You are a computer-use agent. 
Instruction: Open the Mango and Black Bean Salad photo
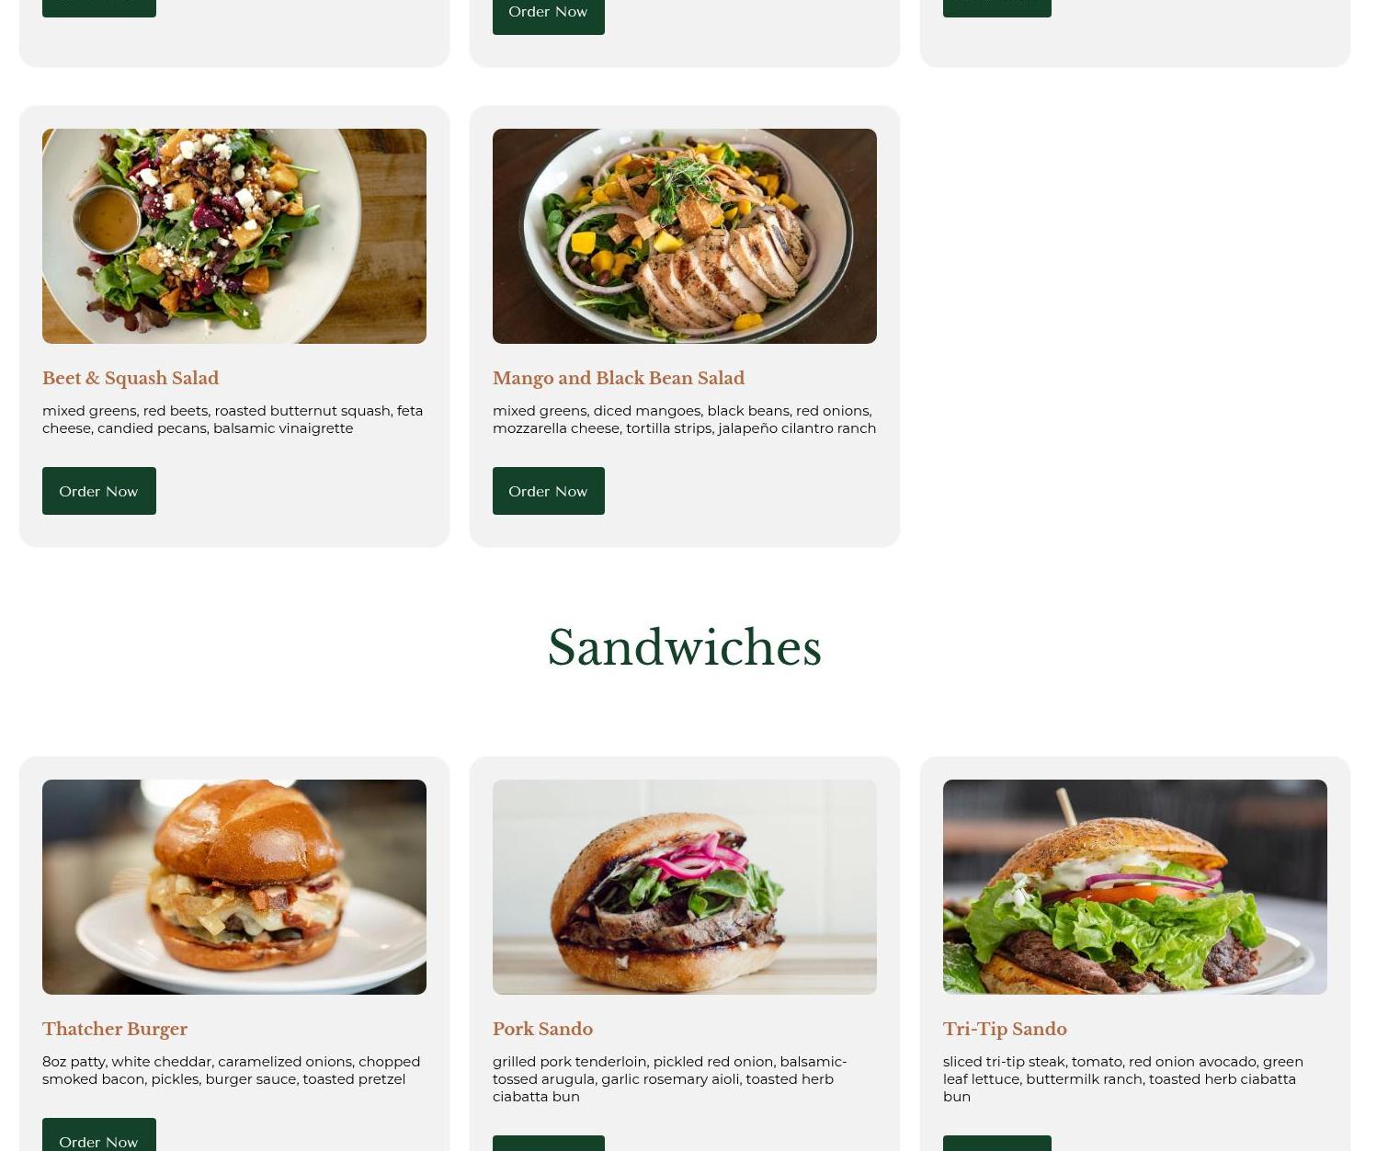point(685,236)
